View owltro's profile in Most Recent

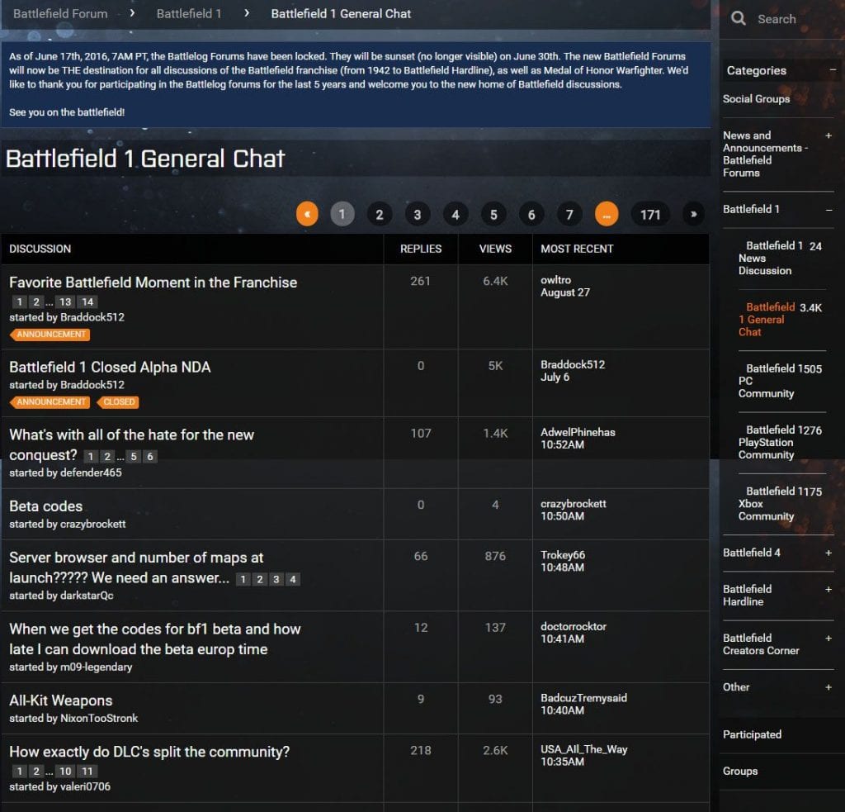[x=555, y=280]
